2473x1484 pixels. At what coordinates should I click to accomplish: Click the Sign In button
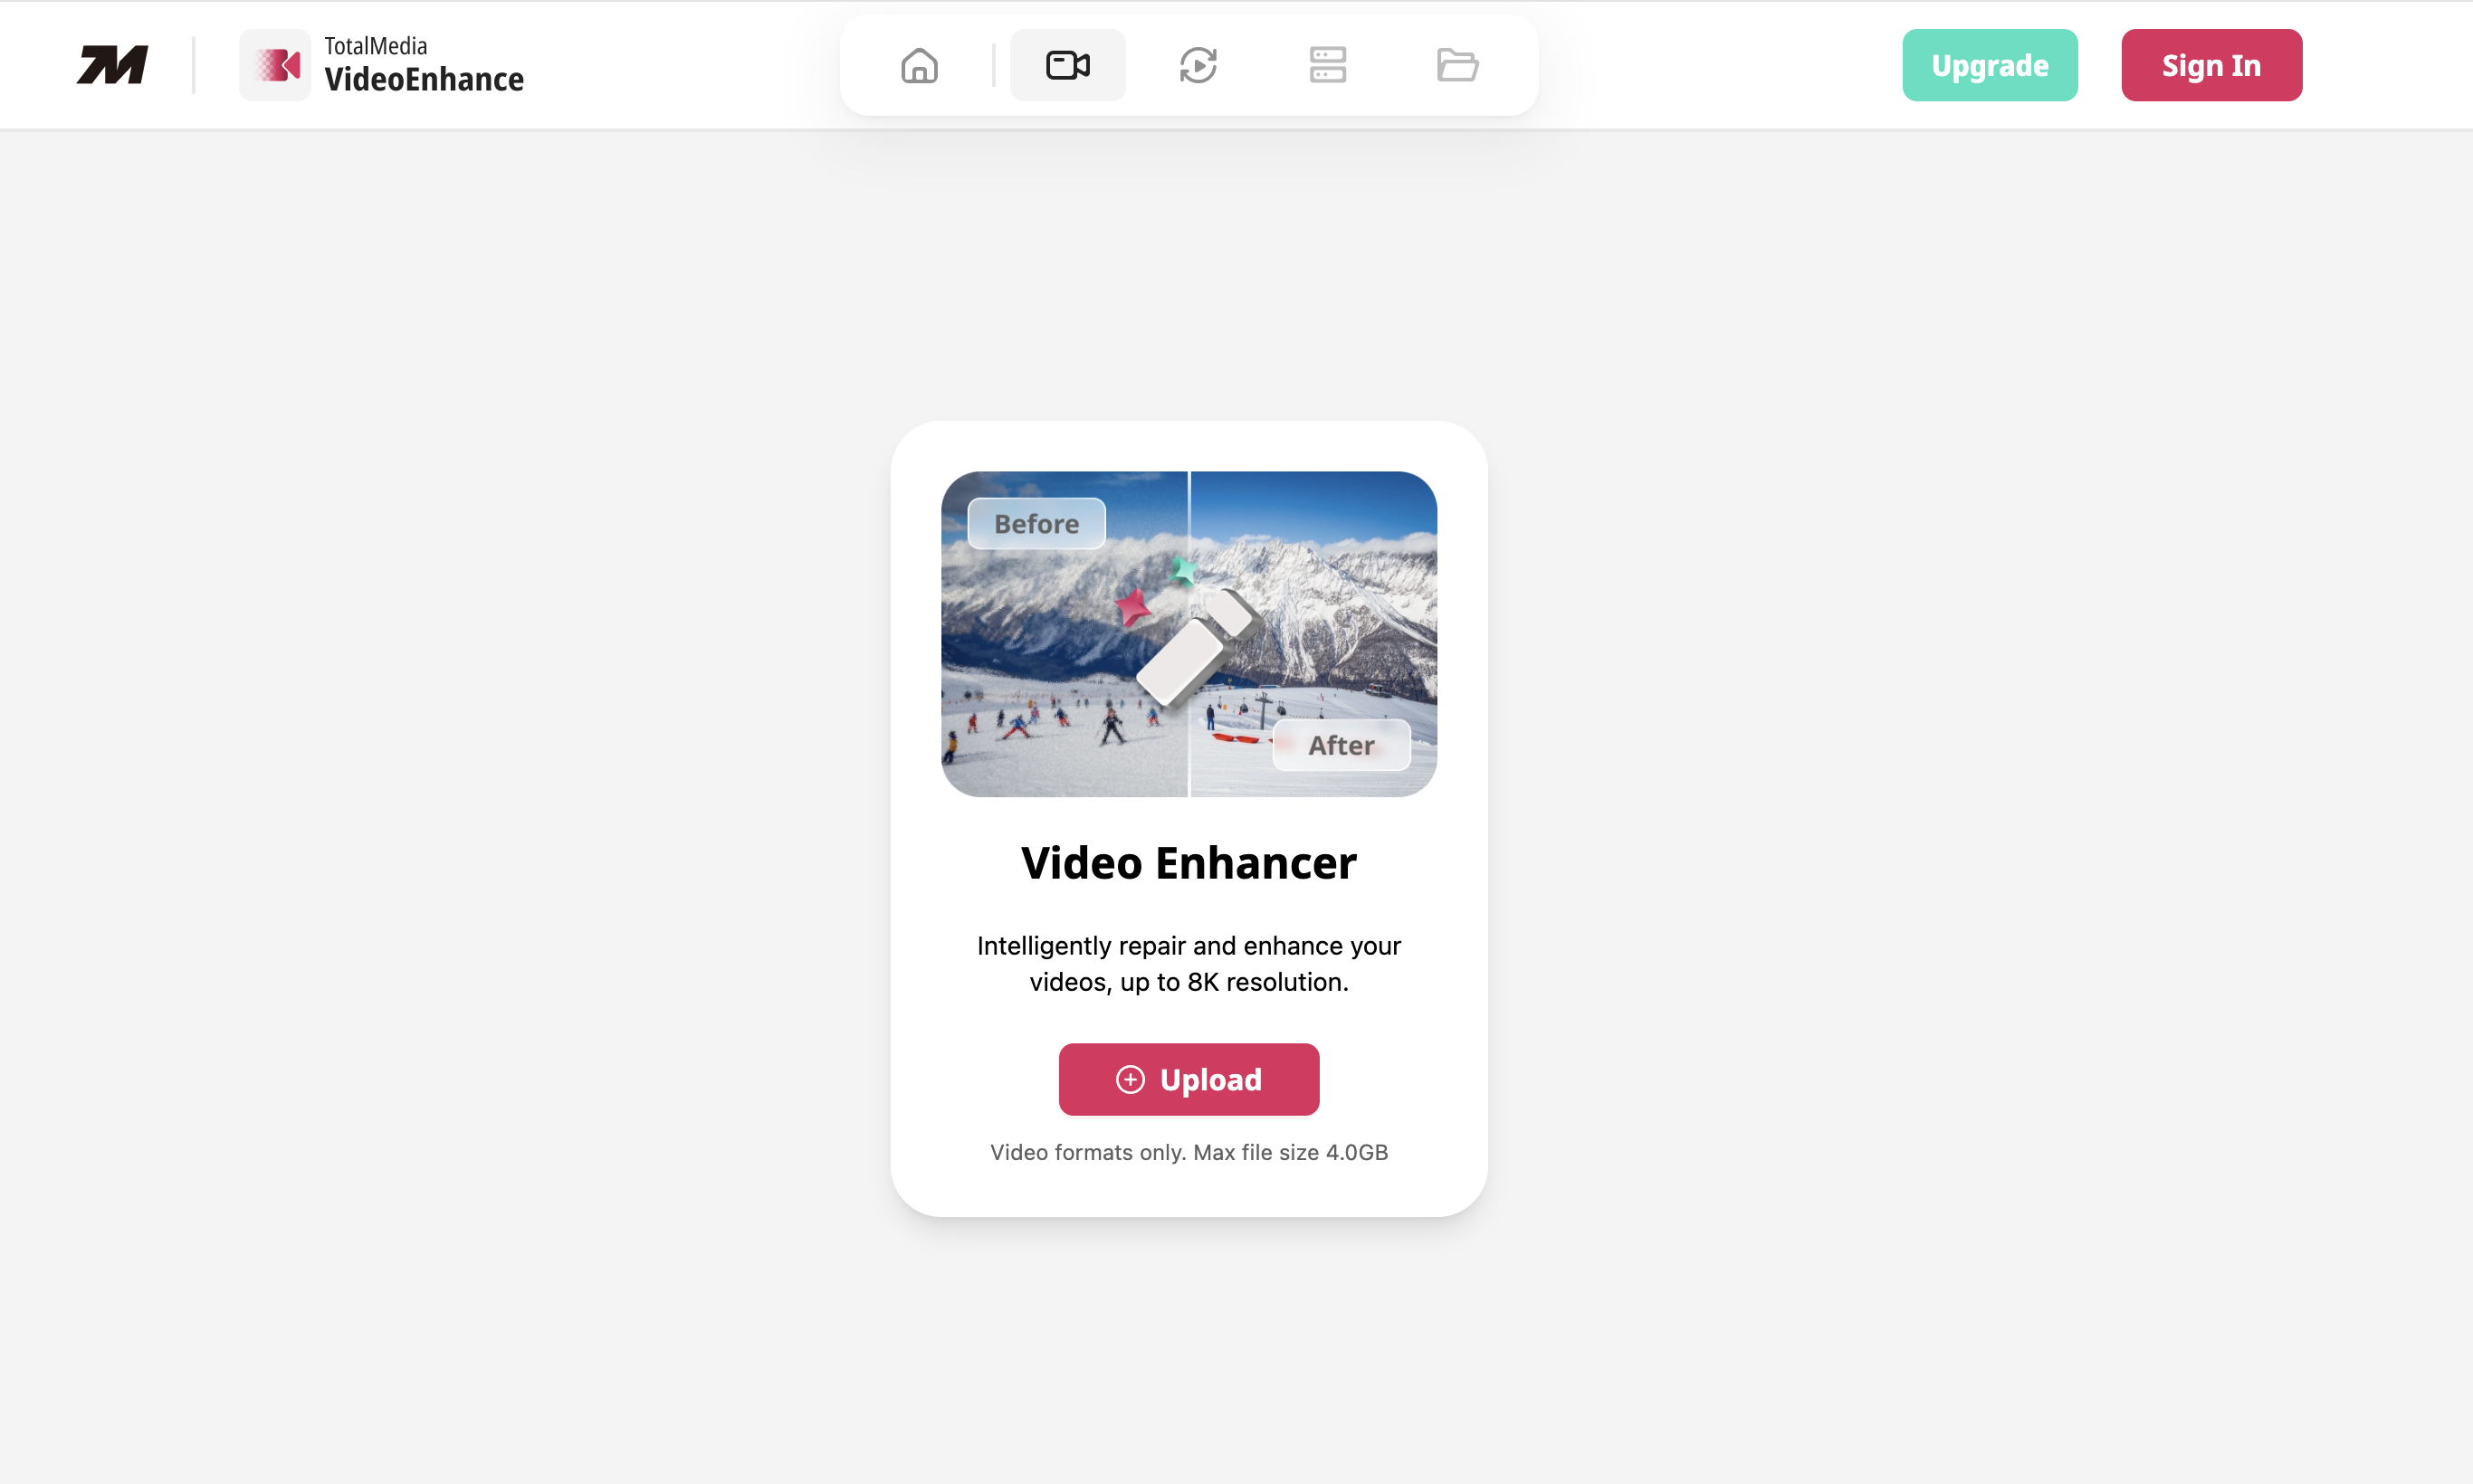[x=2212, y=65]
